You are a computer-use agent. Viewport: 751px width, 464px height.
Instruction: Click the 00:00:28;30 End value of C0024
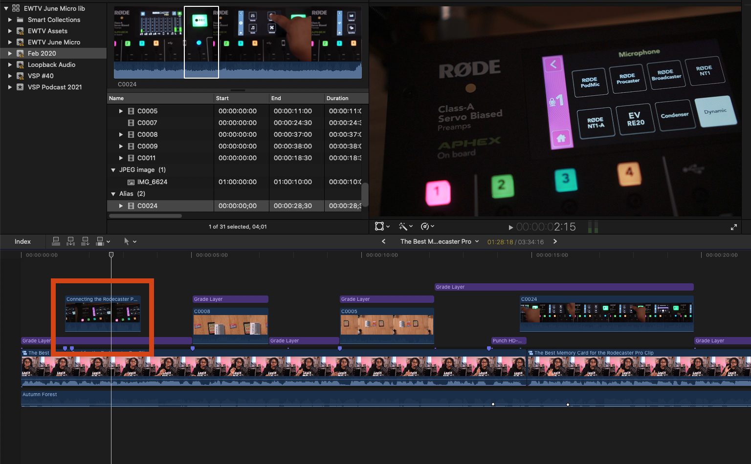click(292, 206)
